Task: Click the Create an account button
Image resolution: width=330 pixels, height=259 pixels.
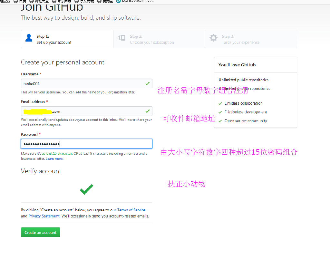Action: 40,232
